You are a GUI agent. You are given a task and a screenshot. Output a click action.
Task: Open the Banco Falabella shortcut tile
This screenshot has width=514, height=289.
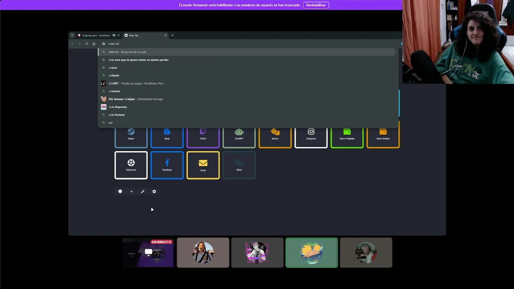(347, 137)
